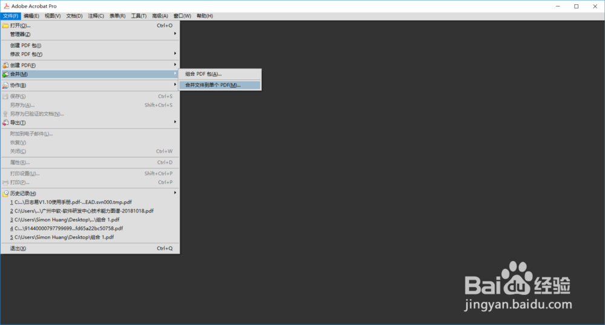605x325 pixels.
Task: Expand the 协作(B) submenu arrow
Action: click(175, 85)
